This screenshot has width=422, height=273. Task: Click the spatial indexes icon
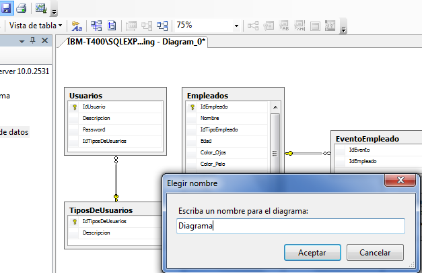tap(330, 26)
